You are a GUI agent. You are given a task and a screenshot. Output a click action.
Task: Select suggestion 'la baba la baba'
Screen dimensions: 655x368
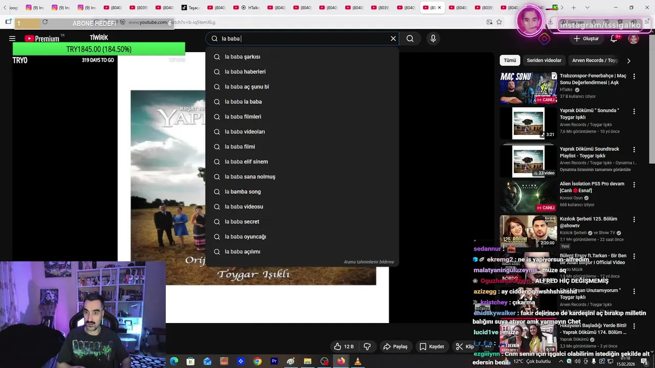302,102
